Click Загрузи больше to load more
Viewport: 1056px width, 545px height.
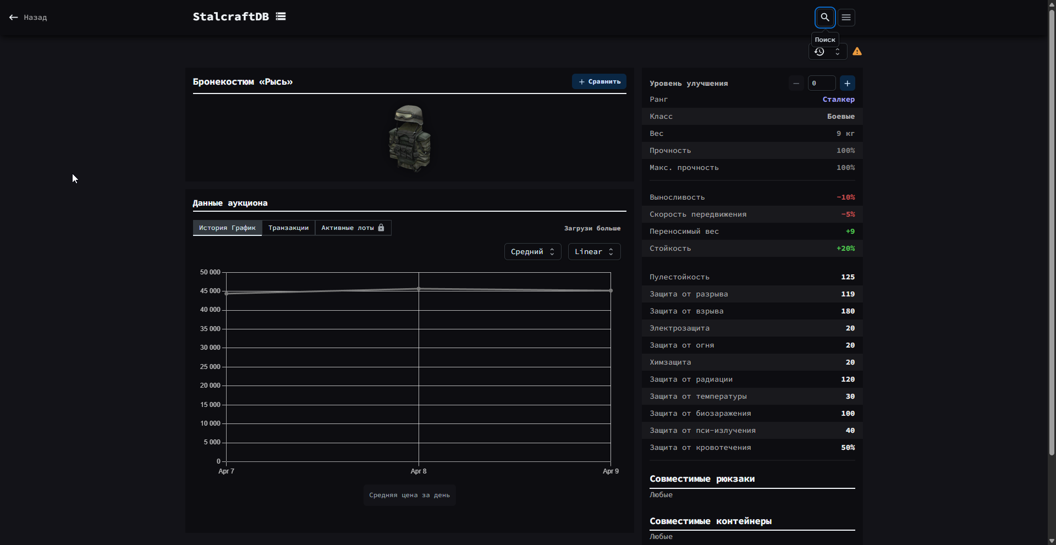[x=592, y=228]
